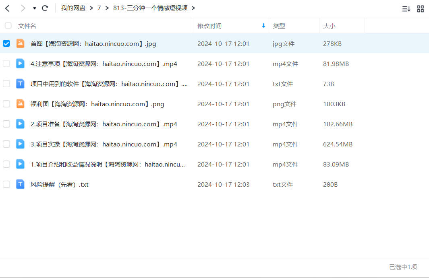This screenshot has height=278, width=429.
Task: Switch to grid view icon
Action: [420, 9]
